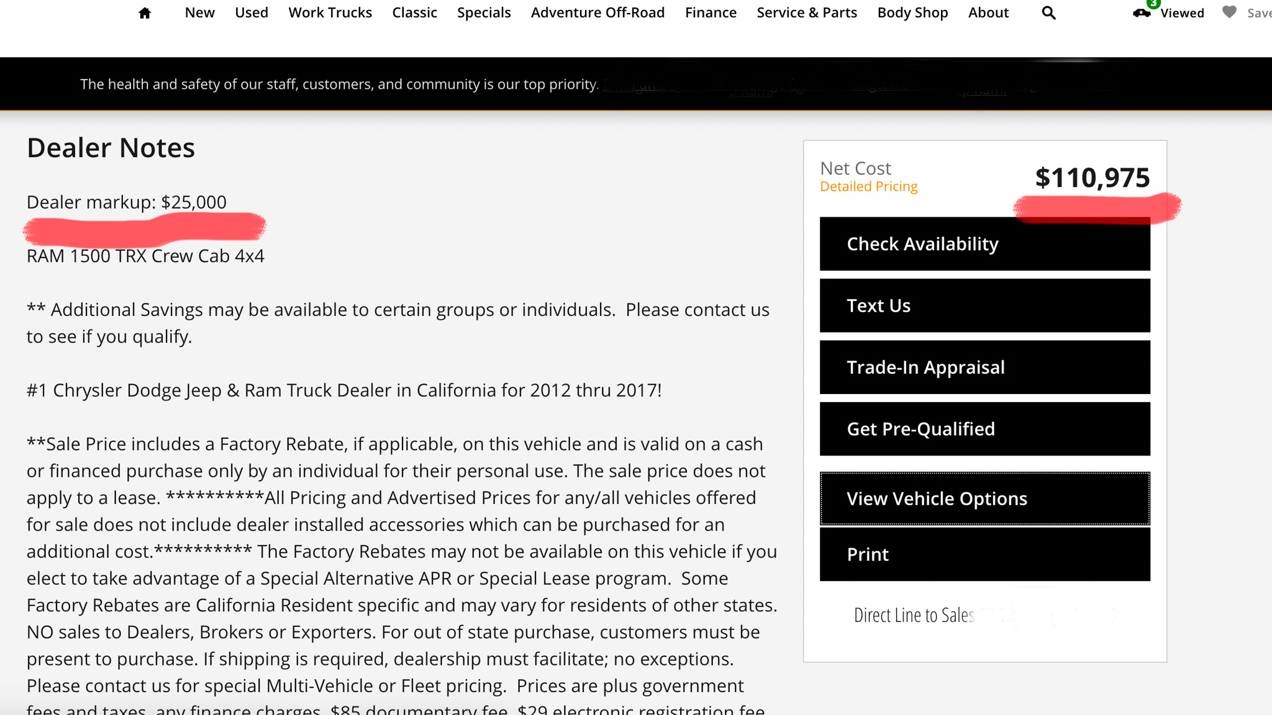Open Service & Parts menu

pyautogui.click(x=807, y=13)
